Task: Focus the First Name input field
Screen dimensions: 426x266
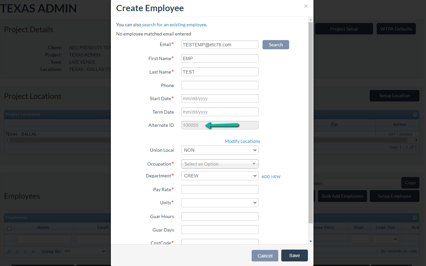Action: click(220, 58)
